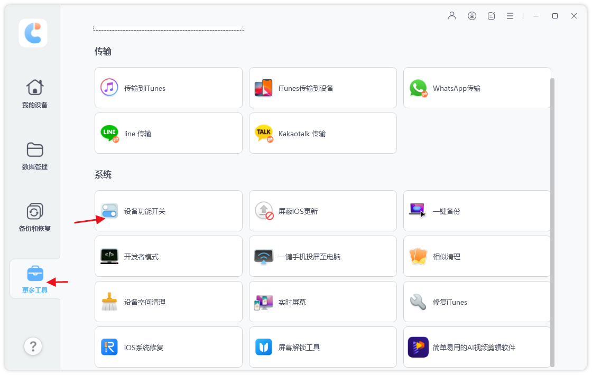Open the WhatsApp传输 green icon
Image resolution: width=592 pixels, height=375 pixels.
(x=418, y=88)
